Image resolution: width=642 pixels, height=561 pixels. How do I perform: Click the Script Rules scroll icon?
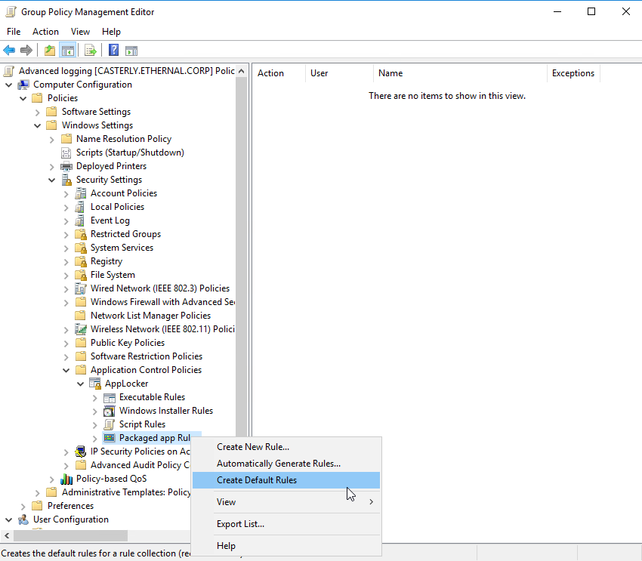coord(110,424)
